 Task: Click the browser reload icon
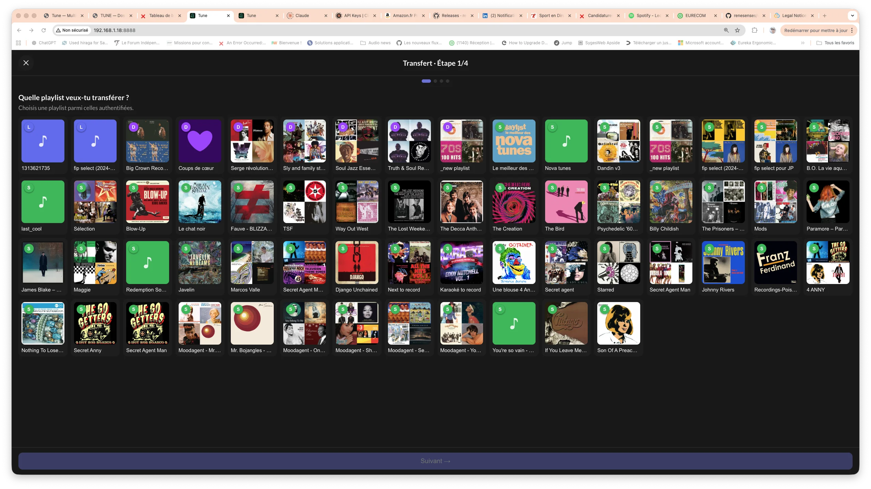click(44, 30)
